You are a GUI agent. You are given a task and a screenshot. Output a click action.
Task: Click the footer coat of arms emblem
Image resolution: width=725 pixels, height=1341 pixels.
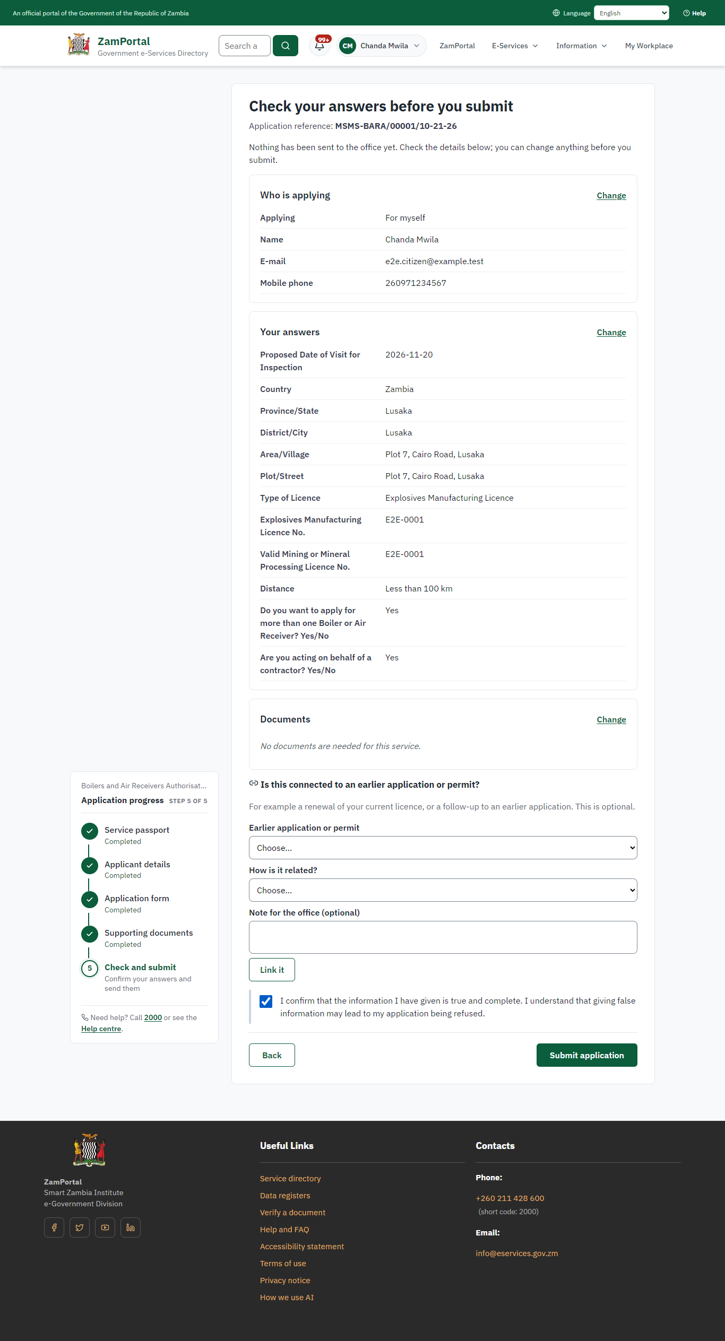[89, 1150]
